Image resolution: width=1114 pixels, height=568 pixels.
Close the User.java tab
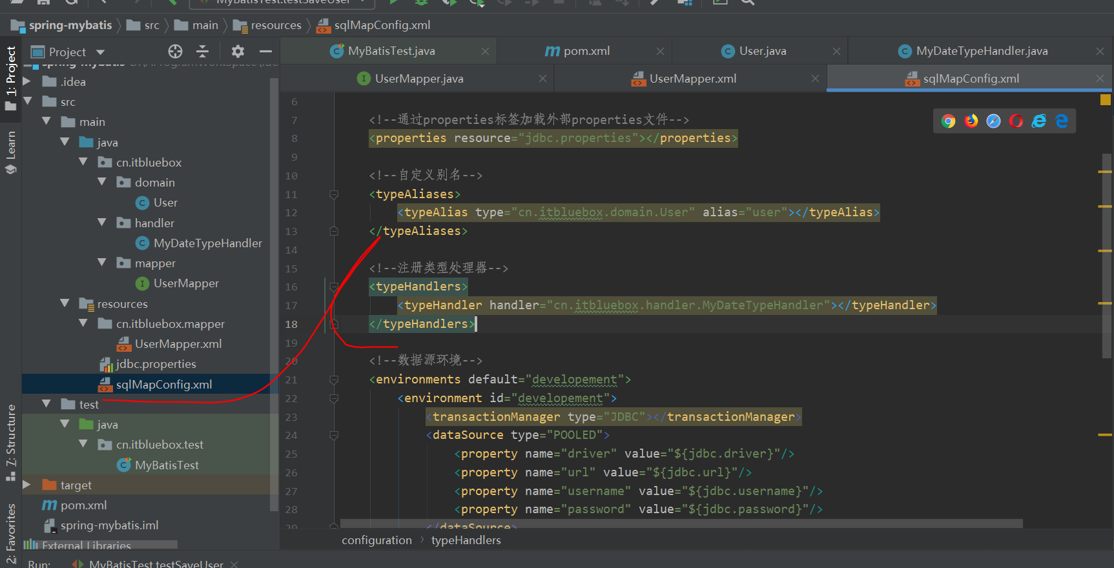(836, 51)
